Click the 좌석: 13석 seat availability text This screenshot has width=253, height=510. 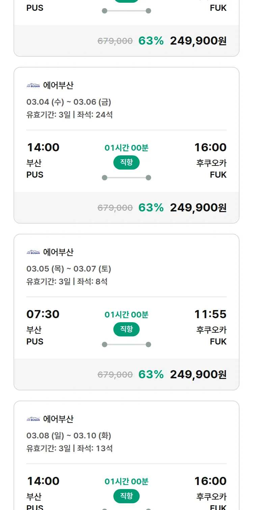[x=95, y=449]
